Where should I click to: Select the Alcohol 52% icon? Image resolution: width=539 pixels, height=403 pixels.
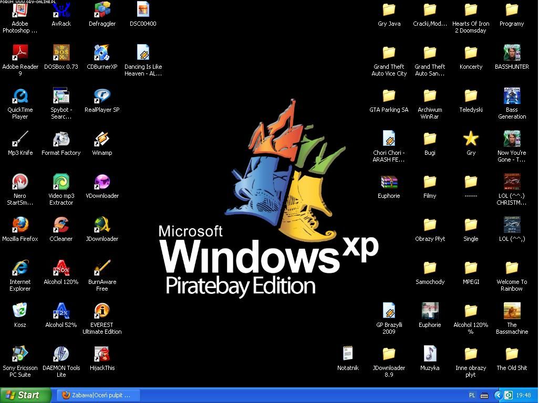tap(61, 310)
